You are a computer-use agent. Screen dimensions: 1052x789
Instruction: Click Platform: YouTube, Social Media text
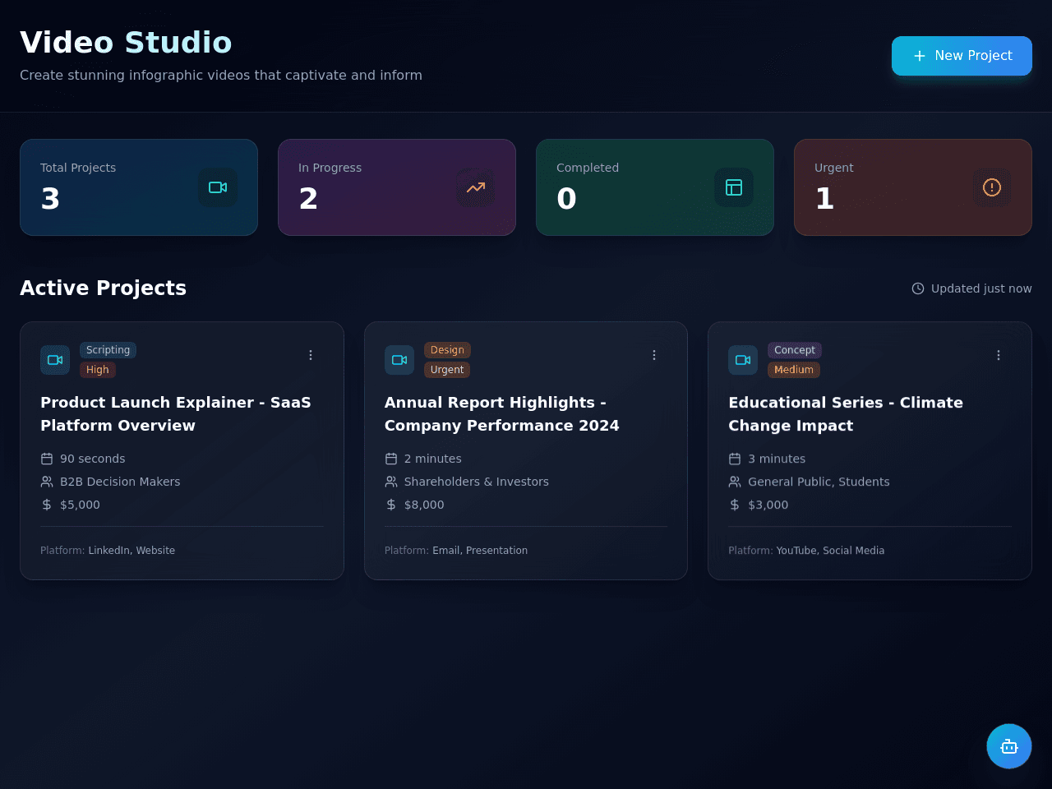tap(806, 551)
